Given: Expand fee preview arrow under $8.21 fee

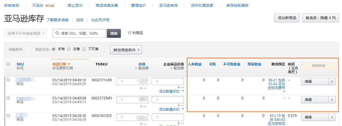Looking at the screenshot, I should tap(284, 92).
